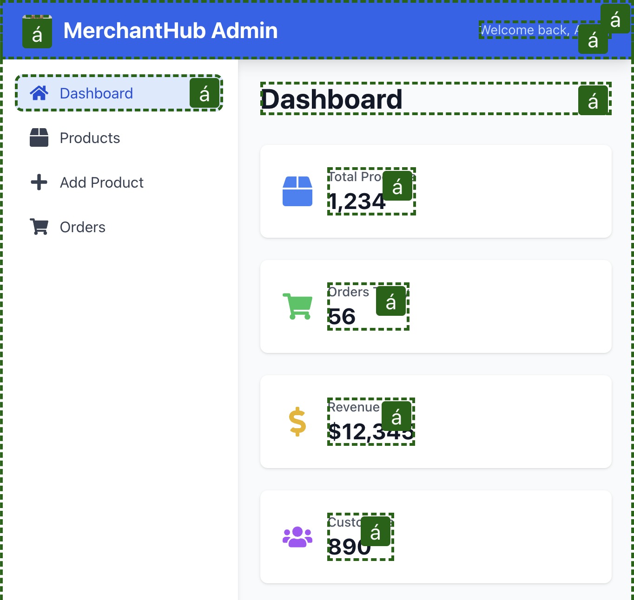Click the green cart icon on Orders card
Viewport: 634px width, 600px height.
coord(297,306)
